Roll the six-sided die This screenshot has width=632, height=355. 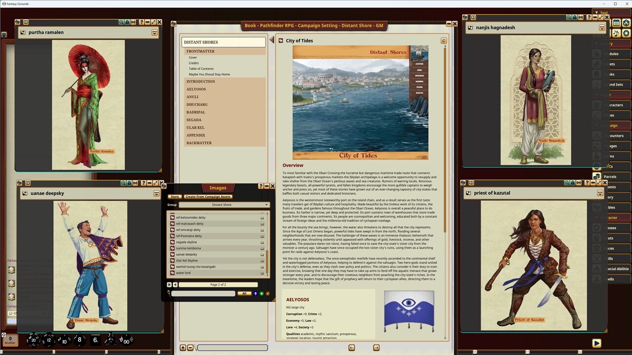point(96,339)
